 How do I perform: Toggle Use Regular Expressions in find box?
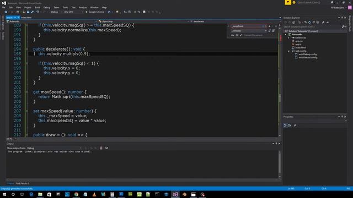click(x=241, y=35)
